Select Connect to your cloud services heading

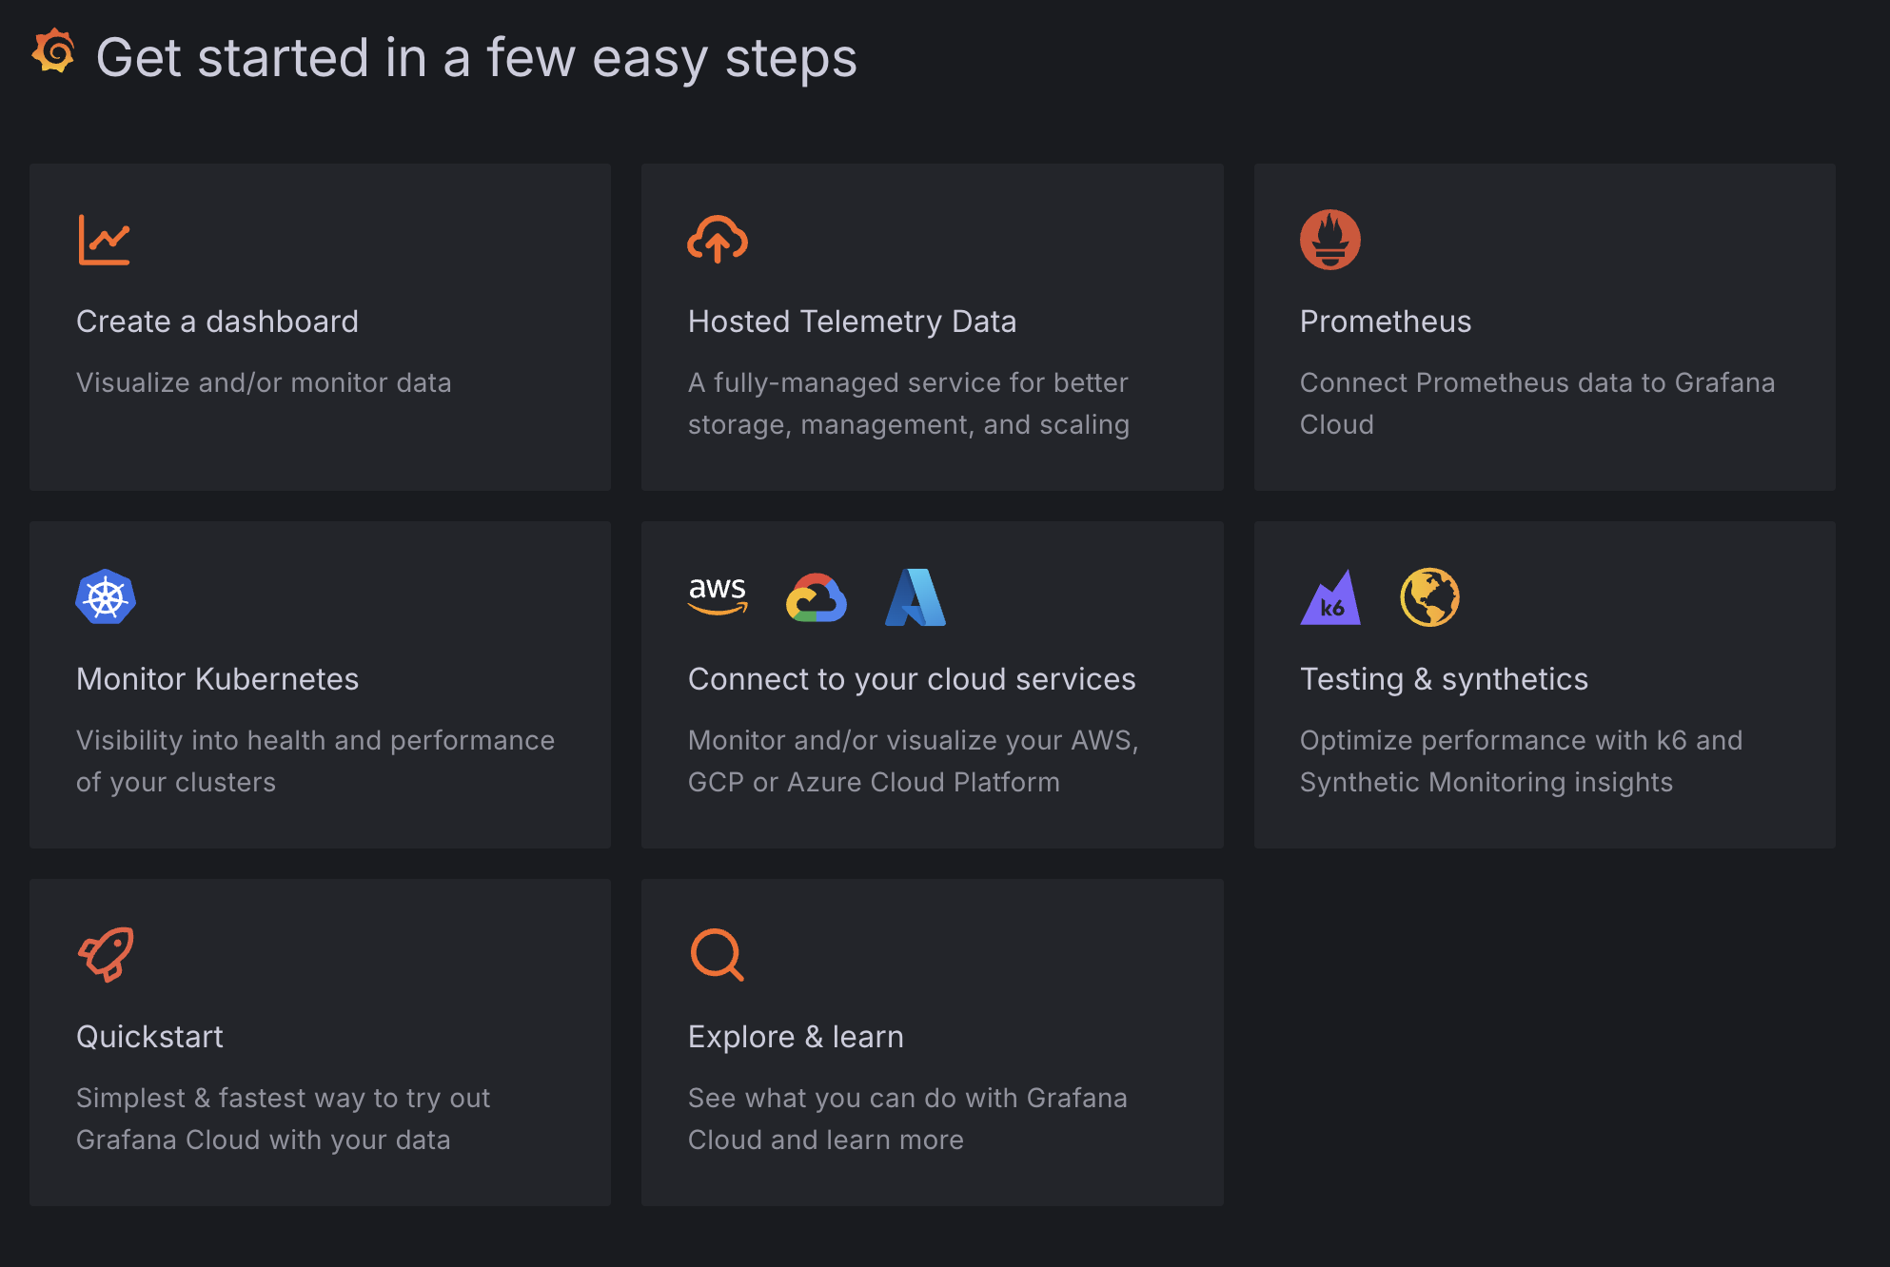pos(911,679)
